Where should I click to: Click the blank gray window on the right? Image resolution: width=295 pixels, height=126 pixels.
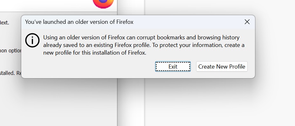click(219, 102)
